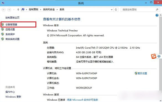Click the shield icon beside 高级系统设置
Viewport: 162px width, 102px height.
[x=2, y=39]
